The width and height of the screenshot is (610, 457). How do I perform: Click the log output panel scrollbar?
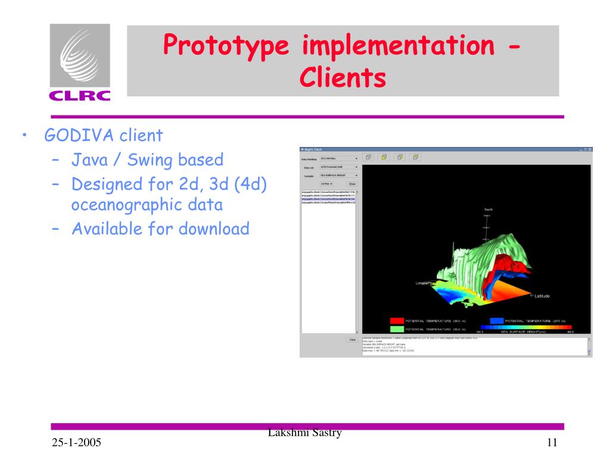(x=590, y=346)
